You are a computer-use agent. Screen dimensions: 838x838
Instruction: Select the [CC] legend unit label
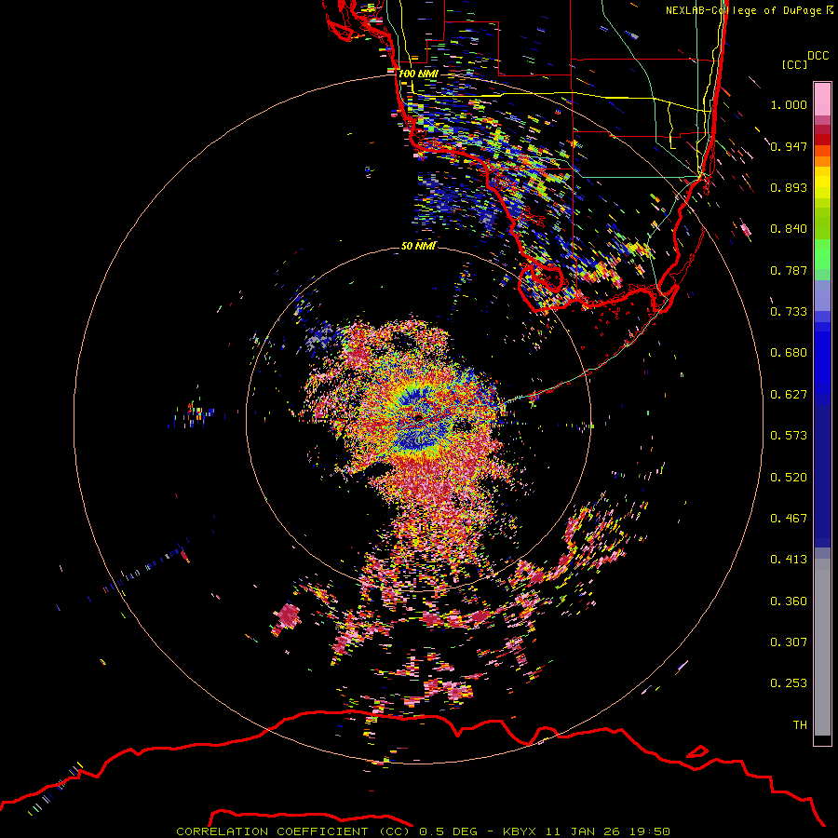tap(795, 64)
